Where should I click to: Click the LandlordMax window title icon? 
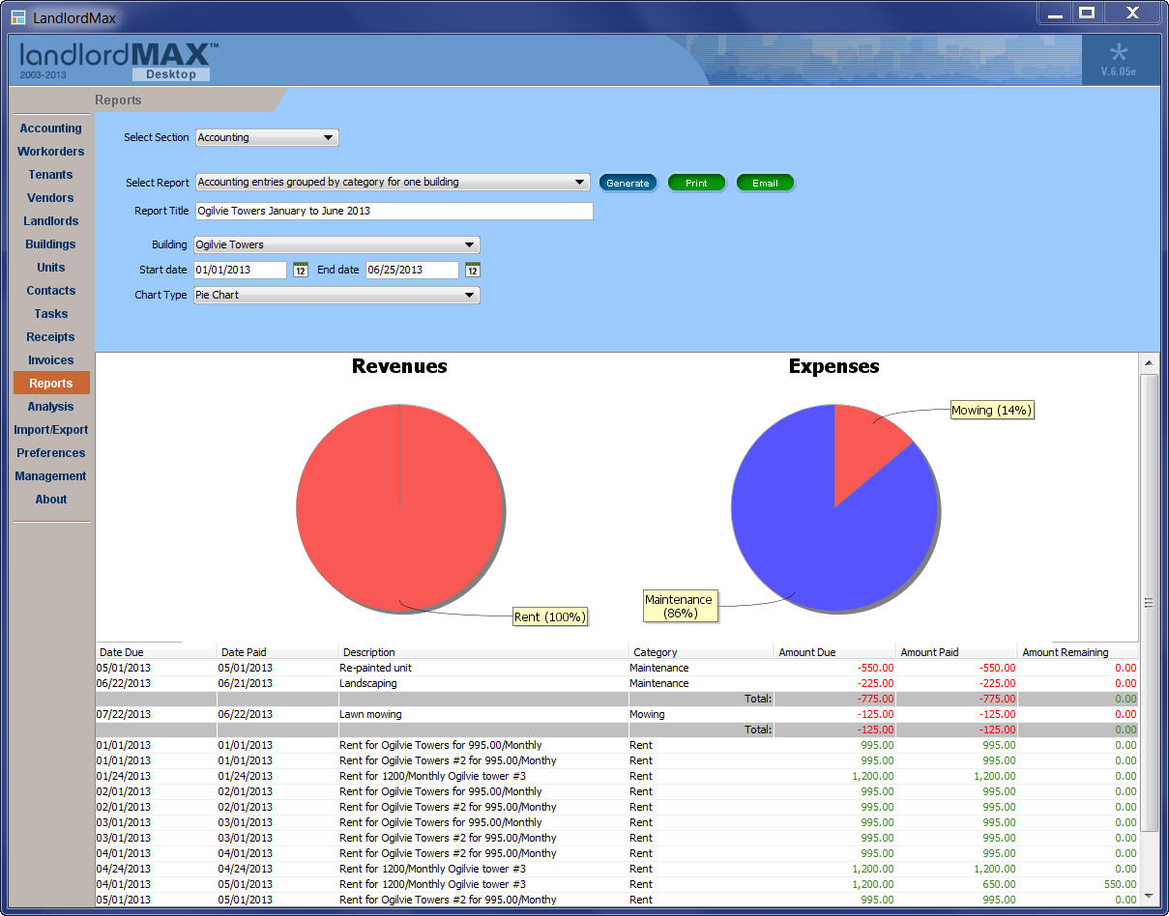pos(18,17)
